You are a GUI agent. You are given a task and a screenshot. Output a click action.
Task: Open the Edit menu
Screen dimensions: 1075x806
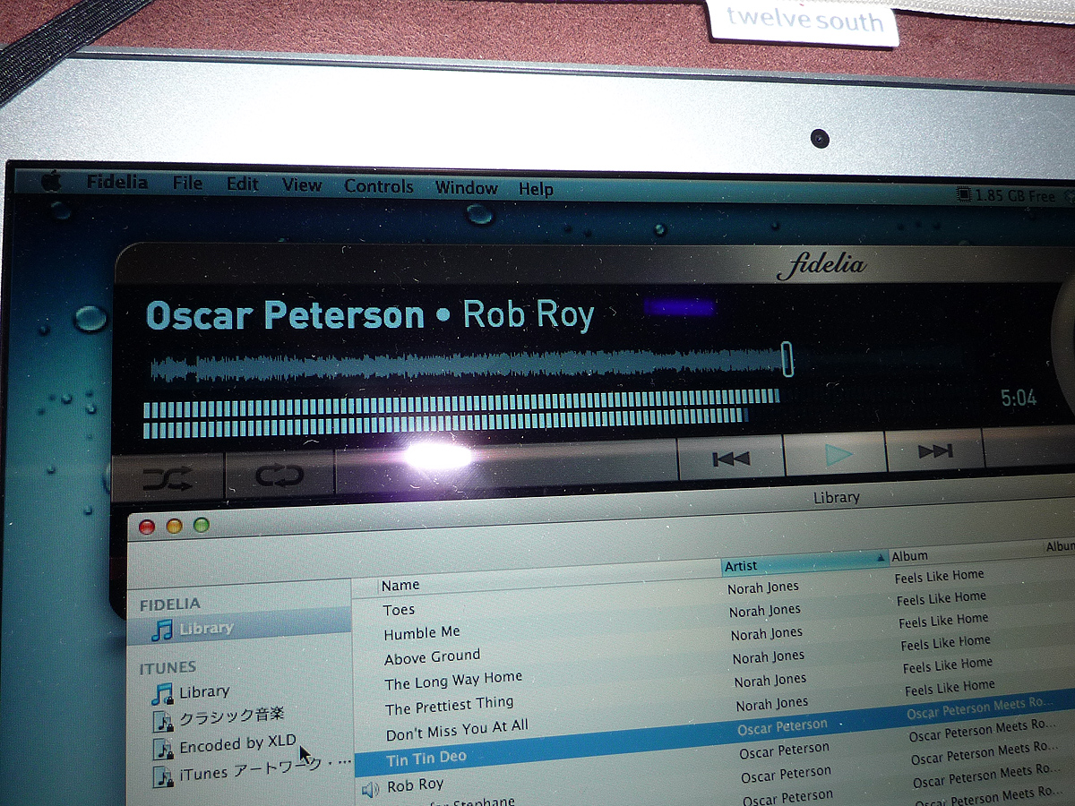click(x=242, y=184)
